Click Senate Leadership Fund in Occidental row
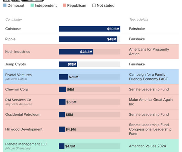182x152 pixels. tap(149, 115)
